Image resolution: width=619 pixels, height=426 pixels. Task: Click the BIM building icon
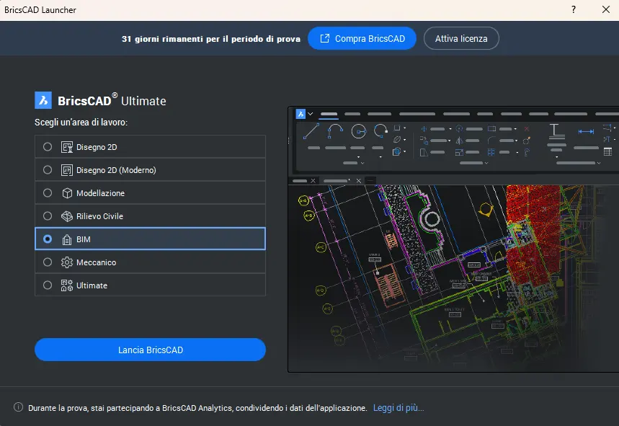pos(67,239)
